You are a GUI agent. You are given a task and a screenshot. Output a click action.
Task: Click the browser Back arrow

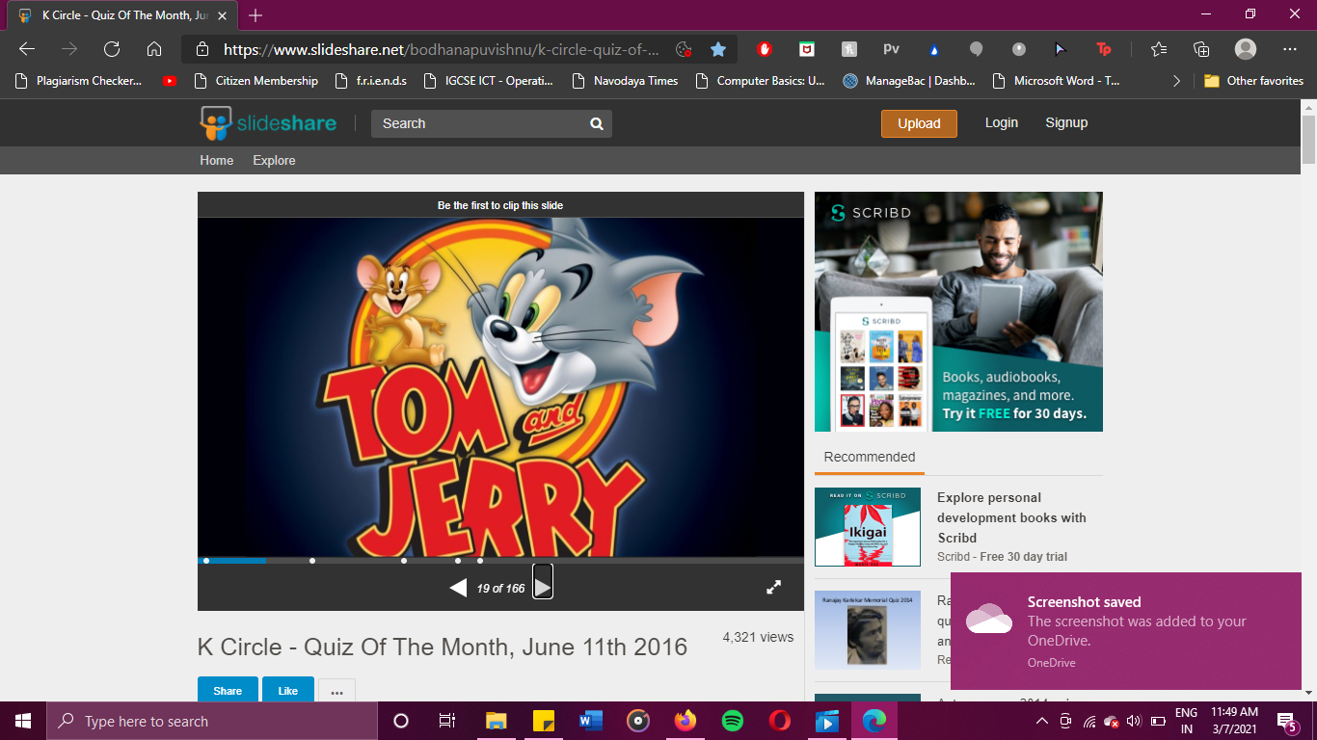pos(27,49)
